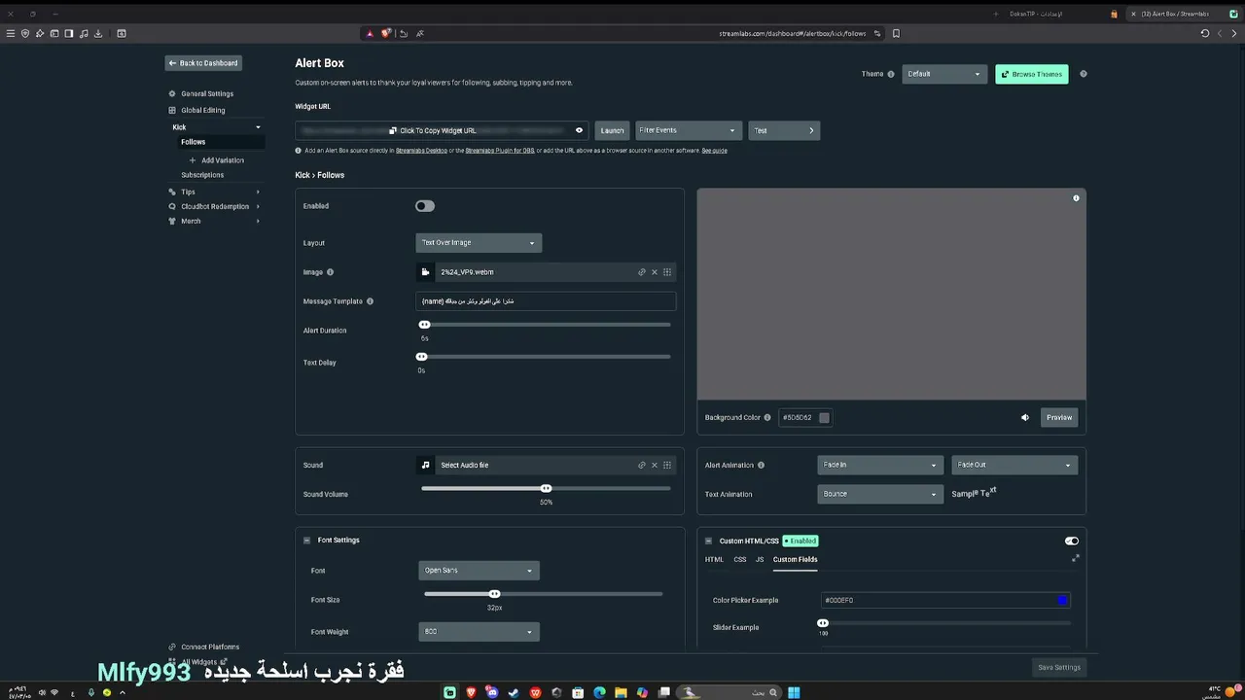Click the Font Size slider handle
Image resolution: width=1245 pixels, height=700 pixels.
tap(494, 594)
